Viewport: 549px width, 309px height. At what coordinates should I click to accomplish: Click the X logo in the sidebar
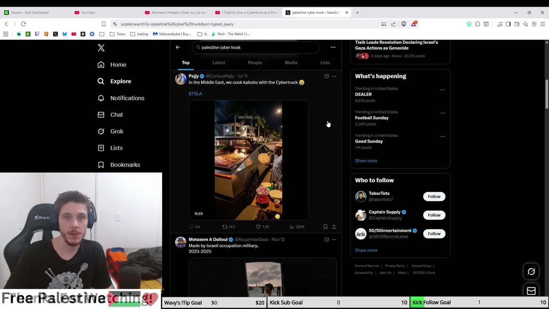click(101, 48)
